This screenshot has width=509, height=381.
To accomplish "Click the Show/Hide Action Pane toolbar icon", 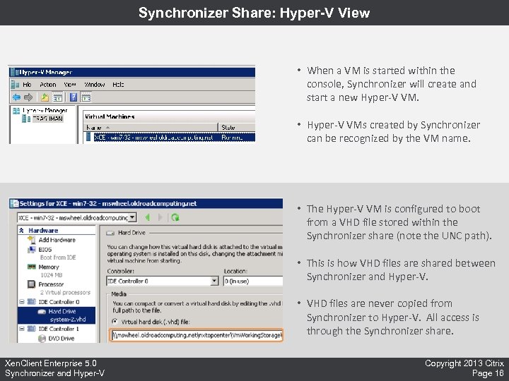I will (x=86, y=97).
